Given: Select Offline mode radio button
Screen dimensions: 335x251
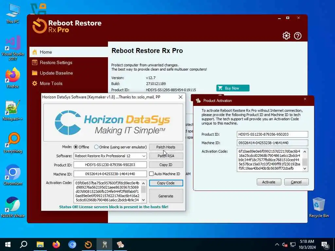Looking at the screenshot, I should (76, 147).
